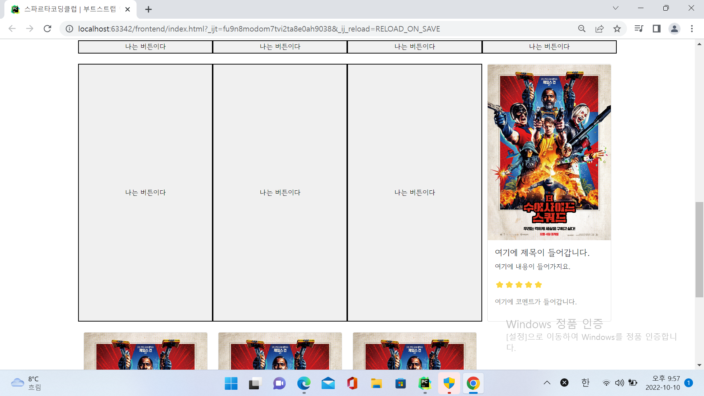Open the clock showing 오후 9:57
This screenshot has height=396, width=704.
663,383
